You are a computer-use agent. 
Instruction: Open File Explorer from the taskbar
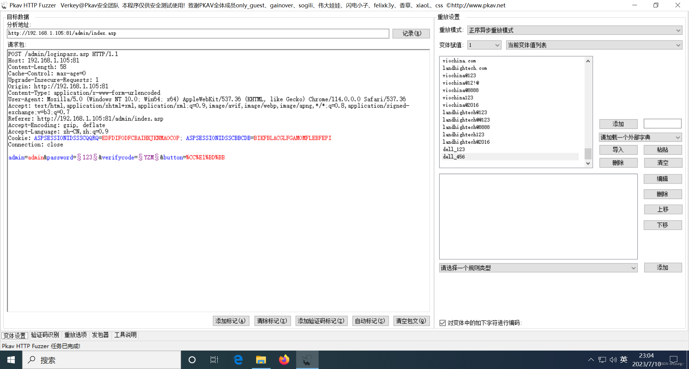coord(261,359)
